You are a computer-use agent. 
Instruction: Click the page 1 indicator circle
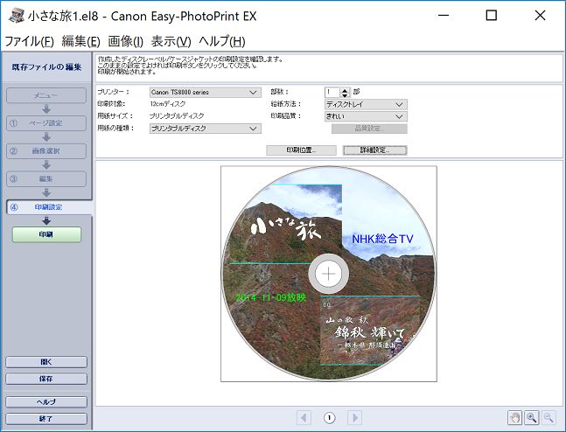[x=329, y=418]
